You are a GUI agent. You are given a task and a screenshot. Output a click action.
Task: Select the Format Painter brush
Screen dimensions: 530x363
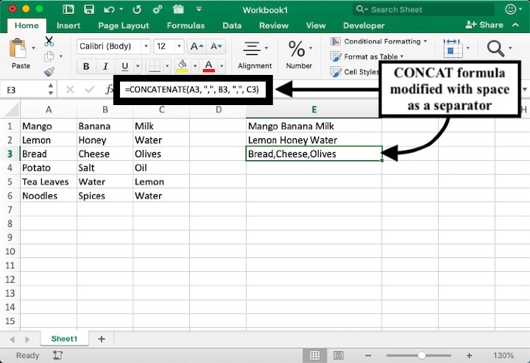(49, 71)
